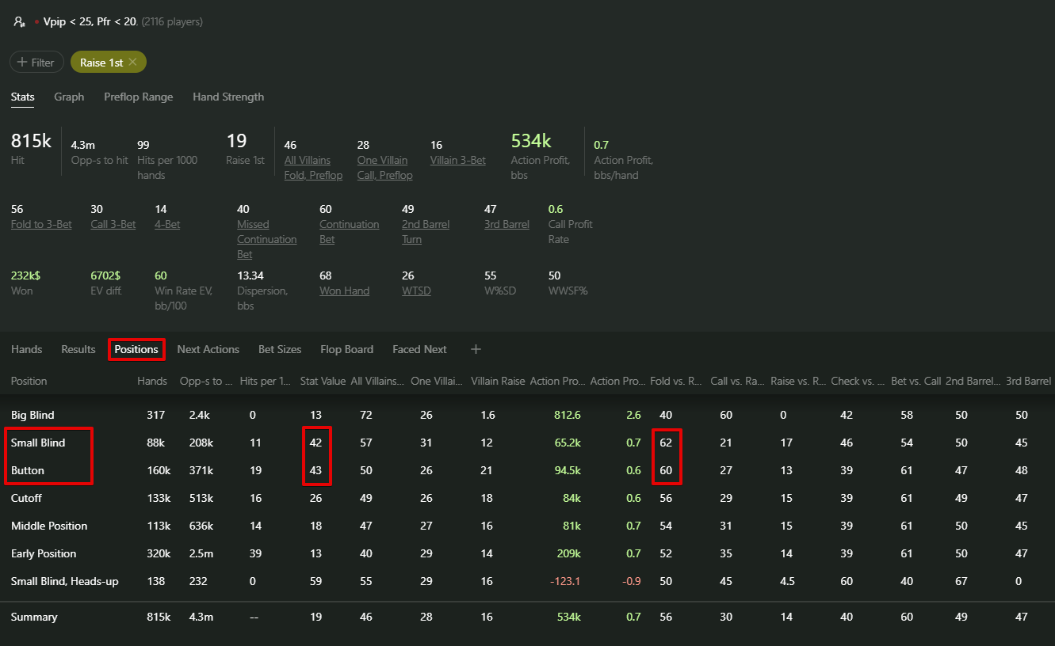This screenshot has height=646, width=1055.
Task: Open the 2nd Barrel Turn link
Action: click(x=425, y=231)
